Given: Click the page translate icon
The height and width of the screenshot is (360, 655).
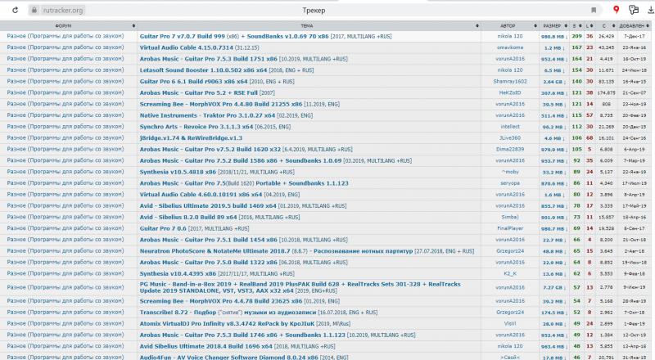Looking at the screenshot, I should coord(634,10).
